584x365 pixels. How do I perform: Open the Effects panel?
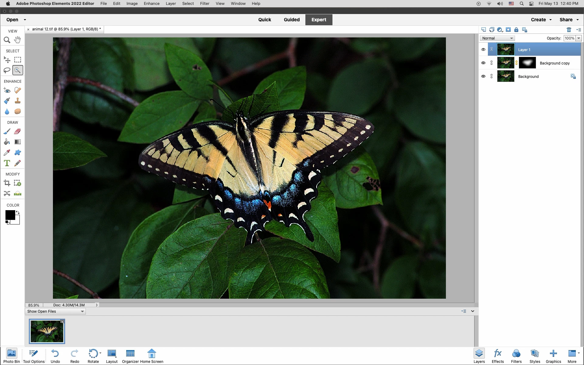click(x=498, y=356)
